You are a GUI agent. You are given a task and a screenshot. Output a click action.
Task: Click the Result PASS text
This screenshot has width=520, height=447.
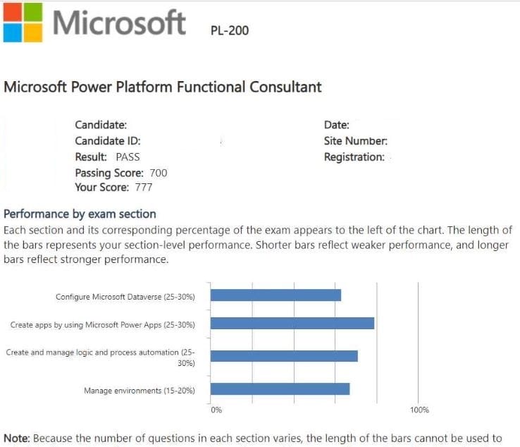pyautogui.click(x=108, y=157)
